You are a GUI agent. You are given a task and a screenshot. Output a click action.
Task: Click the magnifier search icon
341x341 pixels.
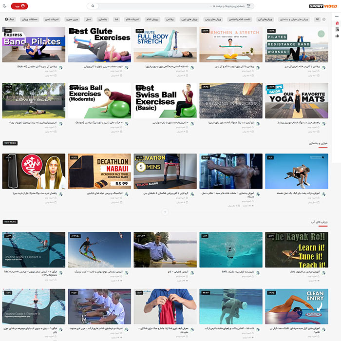(92, 6)
